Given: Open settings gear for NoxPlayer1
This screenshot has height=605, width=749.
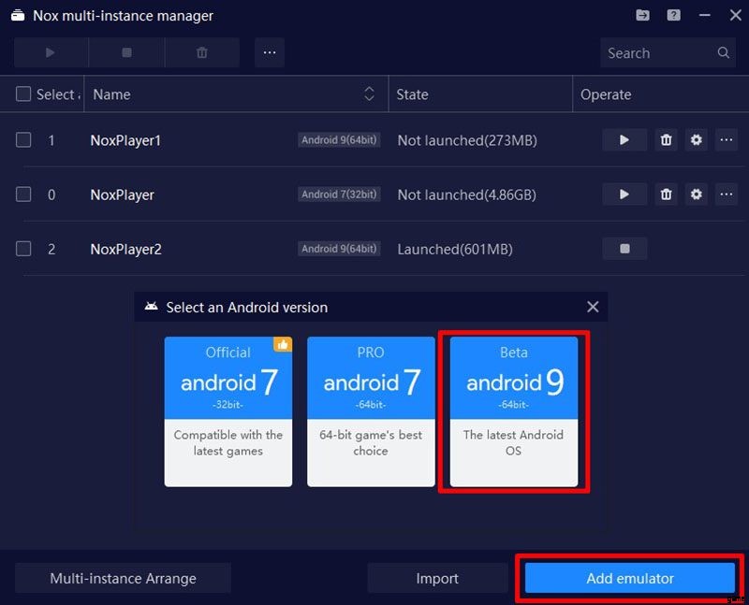Looking at the screenshot, I should pos(696,140).
